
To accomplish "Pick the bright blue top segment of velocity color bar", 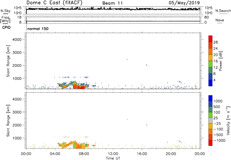I will [x=210, y=98].
